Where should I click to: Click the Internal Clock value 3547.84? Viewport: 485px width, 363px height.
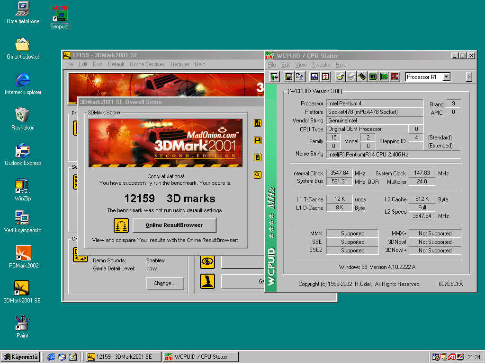tap(339, 173)
